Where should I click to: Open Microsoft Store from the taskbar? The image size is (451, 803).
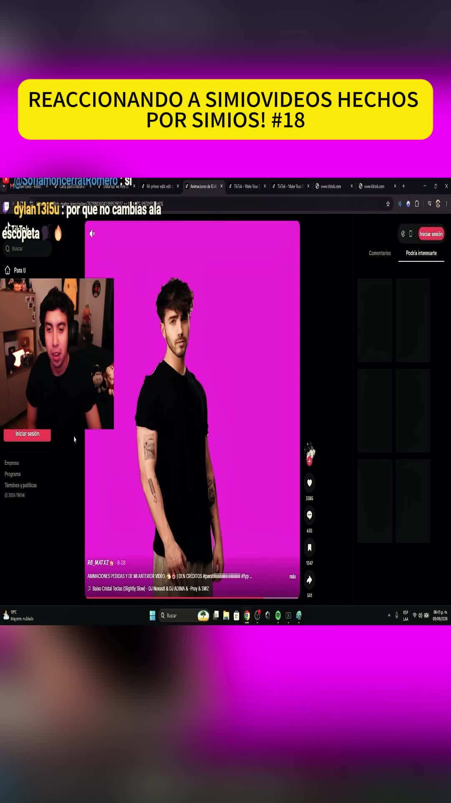(236, 615)
